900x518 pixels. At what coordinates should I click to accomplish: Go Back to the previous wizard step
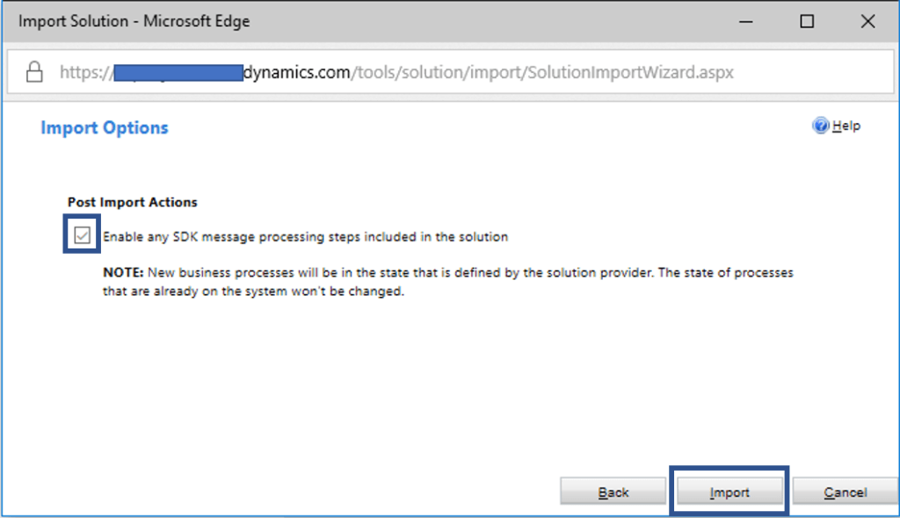pyautogui.click(x=613, y=491)
